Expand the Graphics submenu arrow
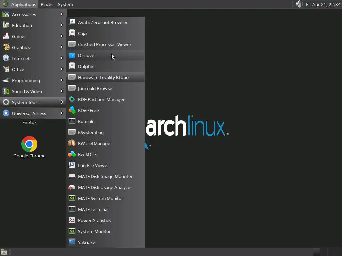This screenshot has width=342, height=256. [62, 47]
